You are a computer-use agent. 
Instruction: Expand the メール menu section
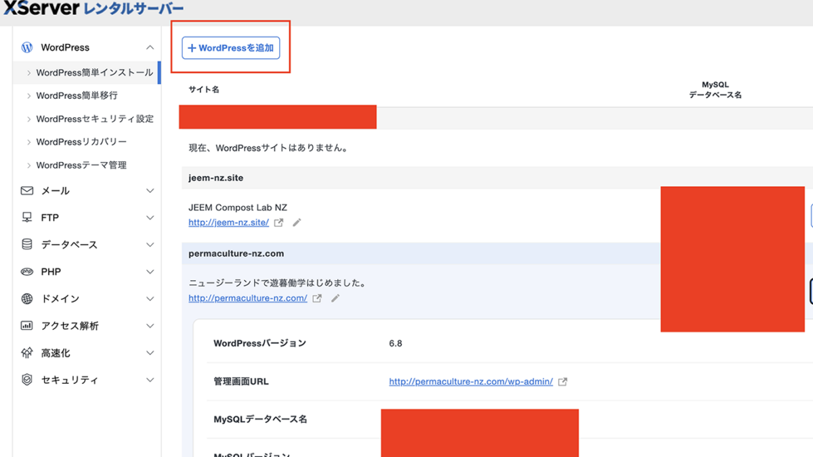[150, 191]
